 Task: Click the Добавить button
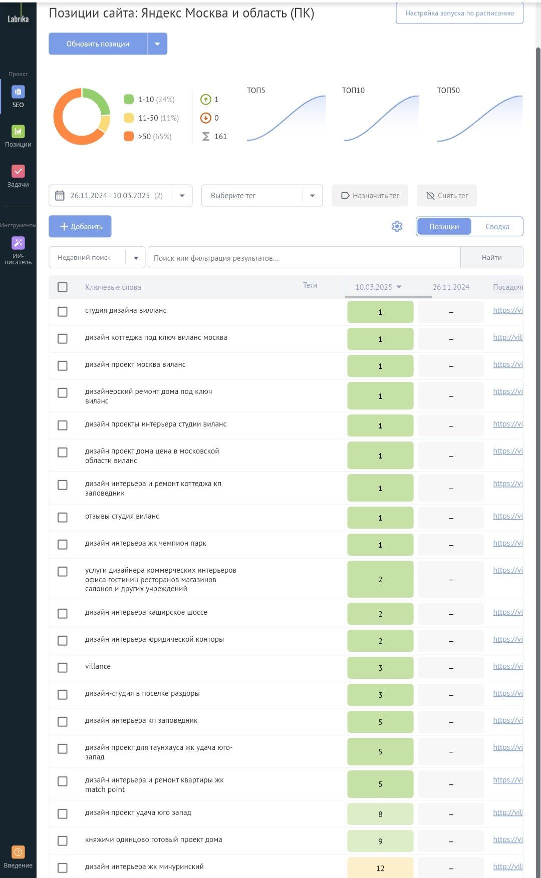(80, 227)
